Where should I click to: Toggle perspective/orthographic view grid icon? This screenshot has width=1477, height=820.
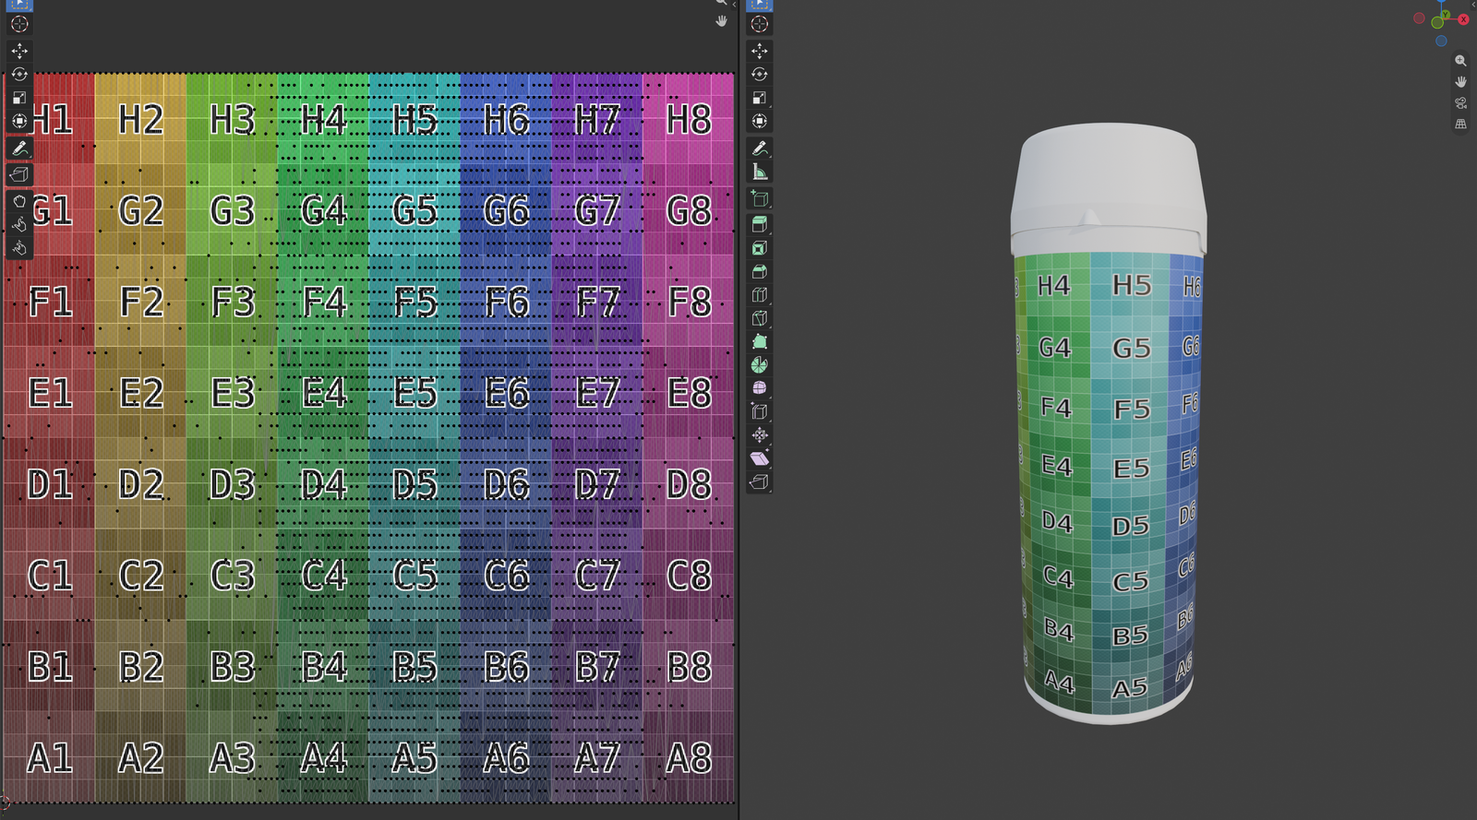coord(1460,125)
